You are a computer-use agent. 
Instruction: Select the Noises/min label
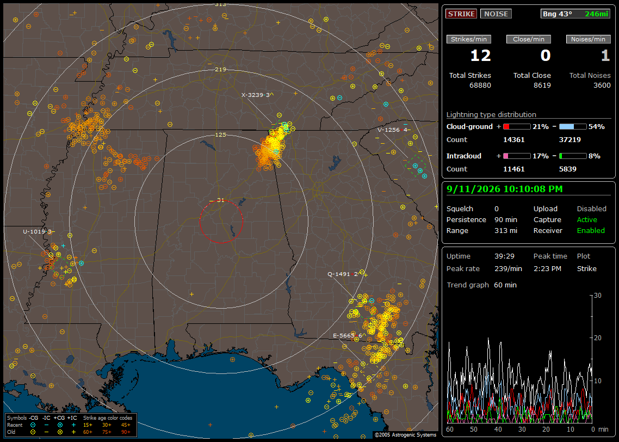pyautogui.click(x=588, y=39)
